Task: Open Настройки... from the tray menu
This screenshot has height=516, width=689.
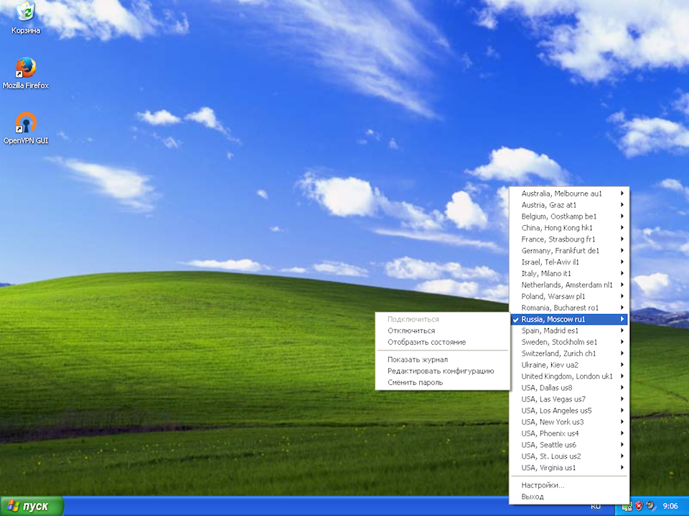Action: 569,485
